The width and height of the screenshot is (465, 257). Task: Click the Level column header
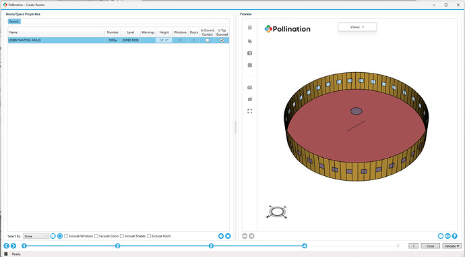[x=131, y=32]
